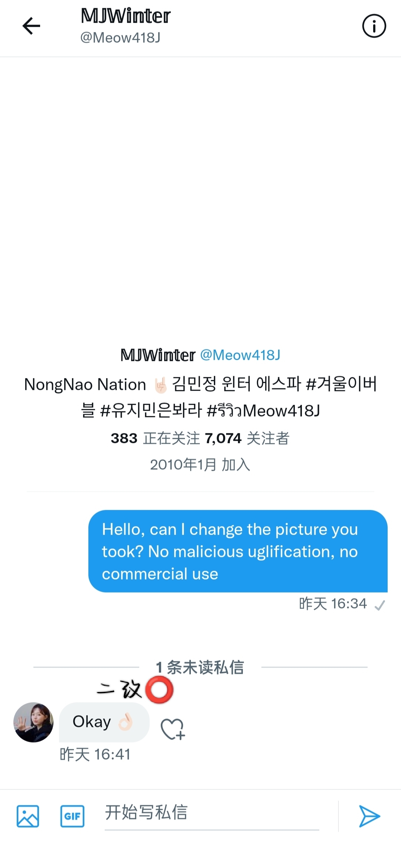Open the GIF picker
The width and height of the screenshot is (401, 845).
[72, 816]
